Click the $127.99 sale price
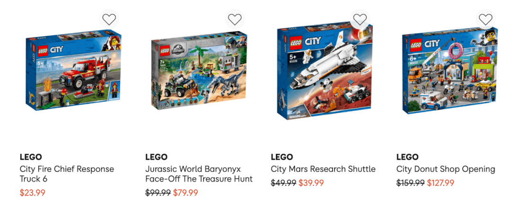Screen dimensions: 511x211 441,183
